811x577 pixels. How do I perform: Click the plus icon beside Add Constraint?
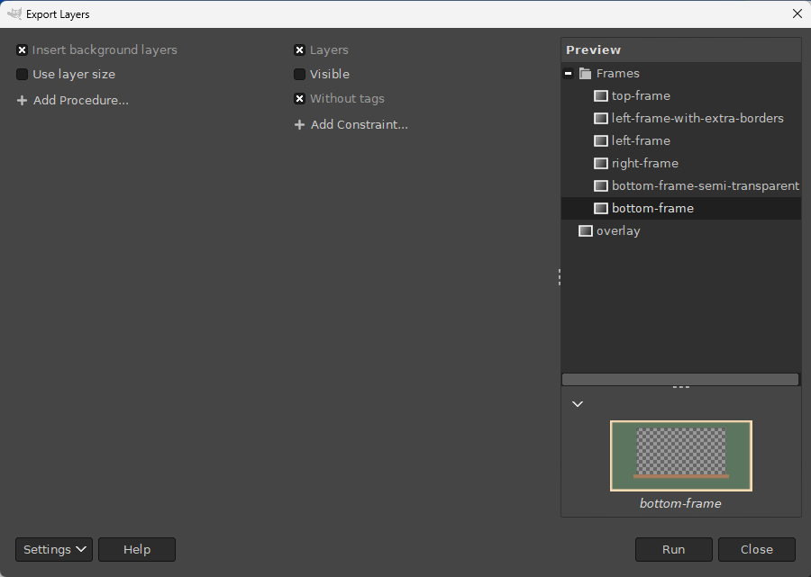pos(299,125)
